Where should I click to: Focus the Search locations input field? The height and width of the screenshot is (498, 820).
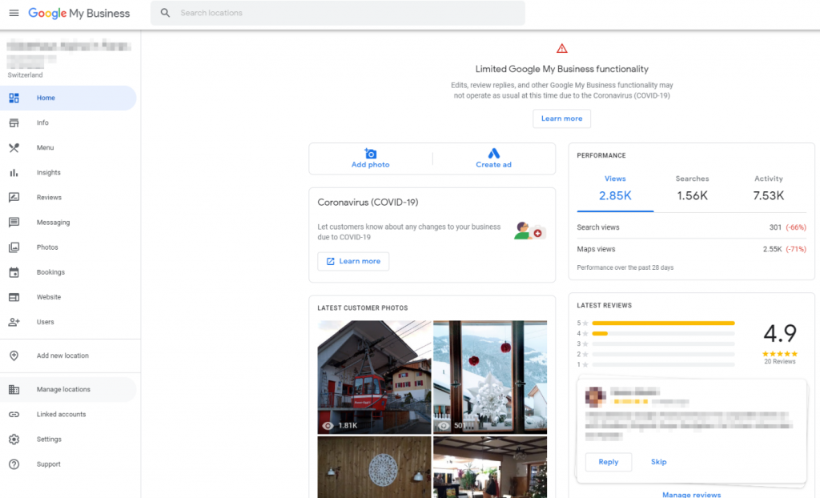tap(338, 13)
